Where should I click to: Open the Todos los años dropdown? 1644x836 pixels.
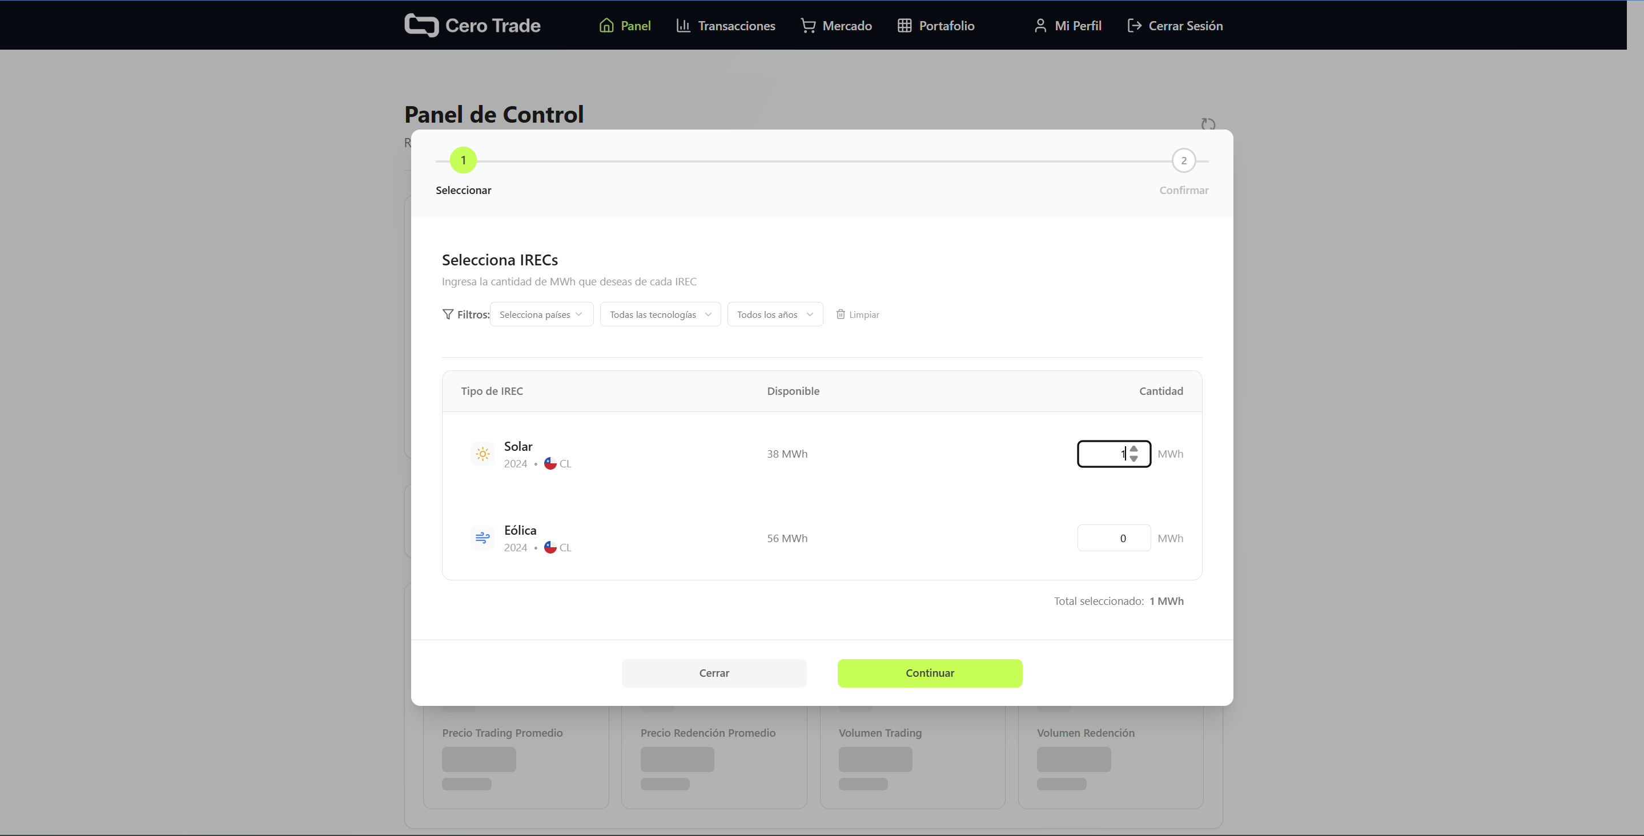pos(775,314)
